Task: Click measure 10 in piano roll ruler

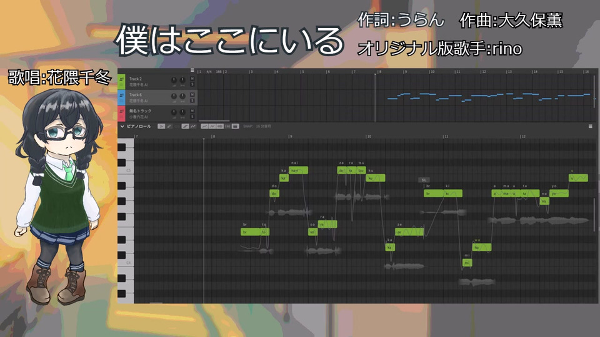Action: click(369, 137)
